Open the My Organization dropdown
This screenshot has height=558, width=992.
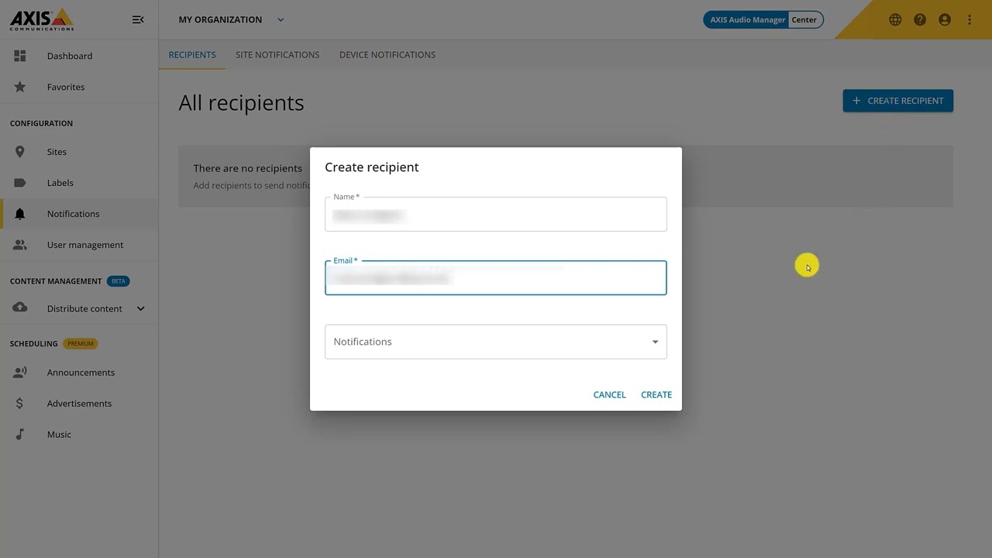tap(232, 19)
